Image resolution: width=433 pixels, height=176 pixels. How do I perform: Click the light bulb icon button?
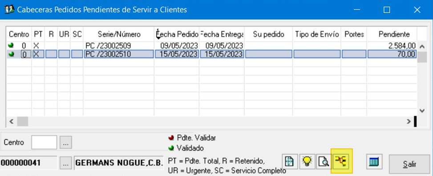[307, 161]
